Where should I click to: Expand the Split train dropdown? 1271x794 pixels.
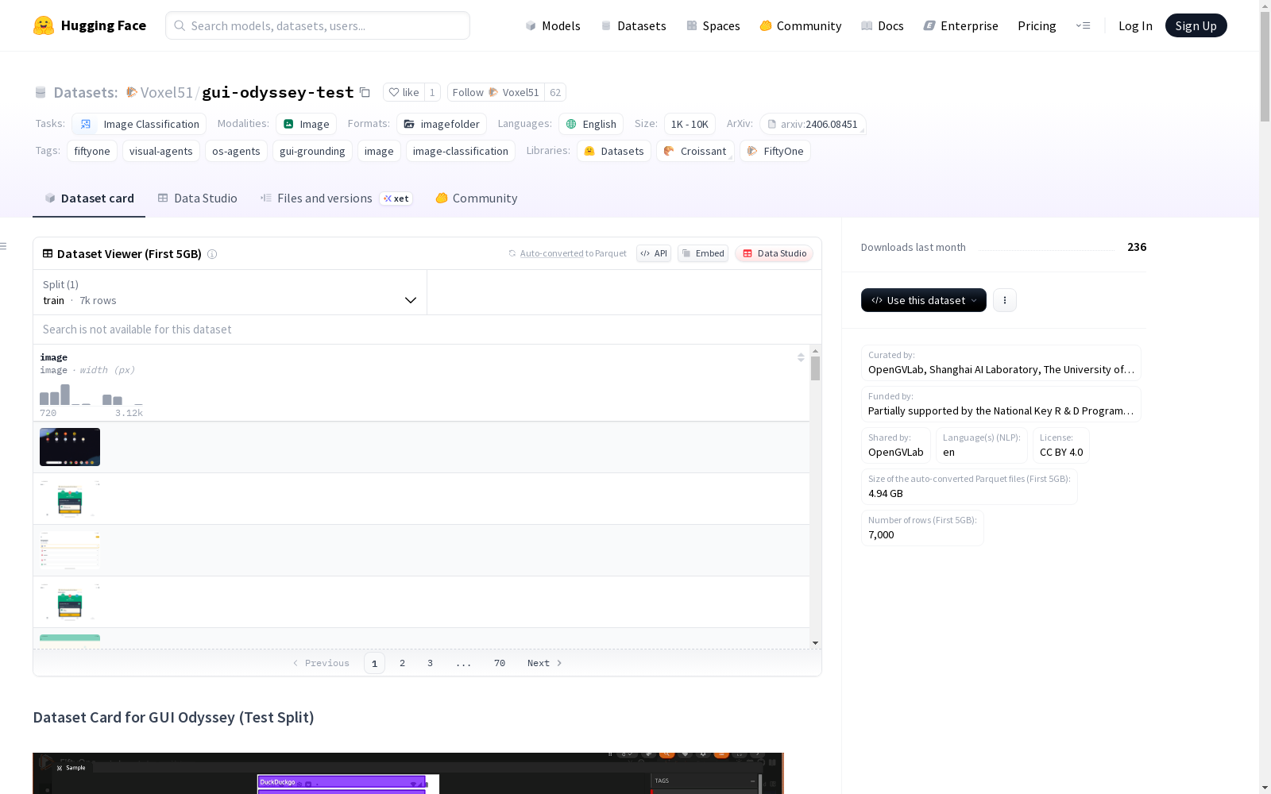coord(230,292)
